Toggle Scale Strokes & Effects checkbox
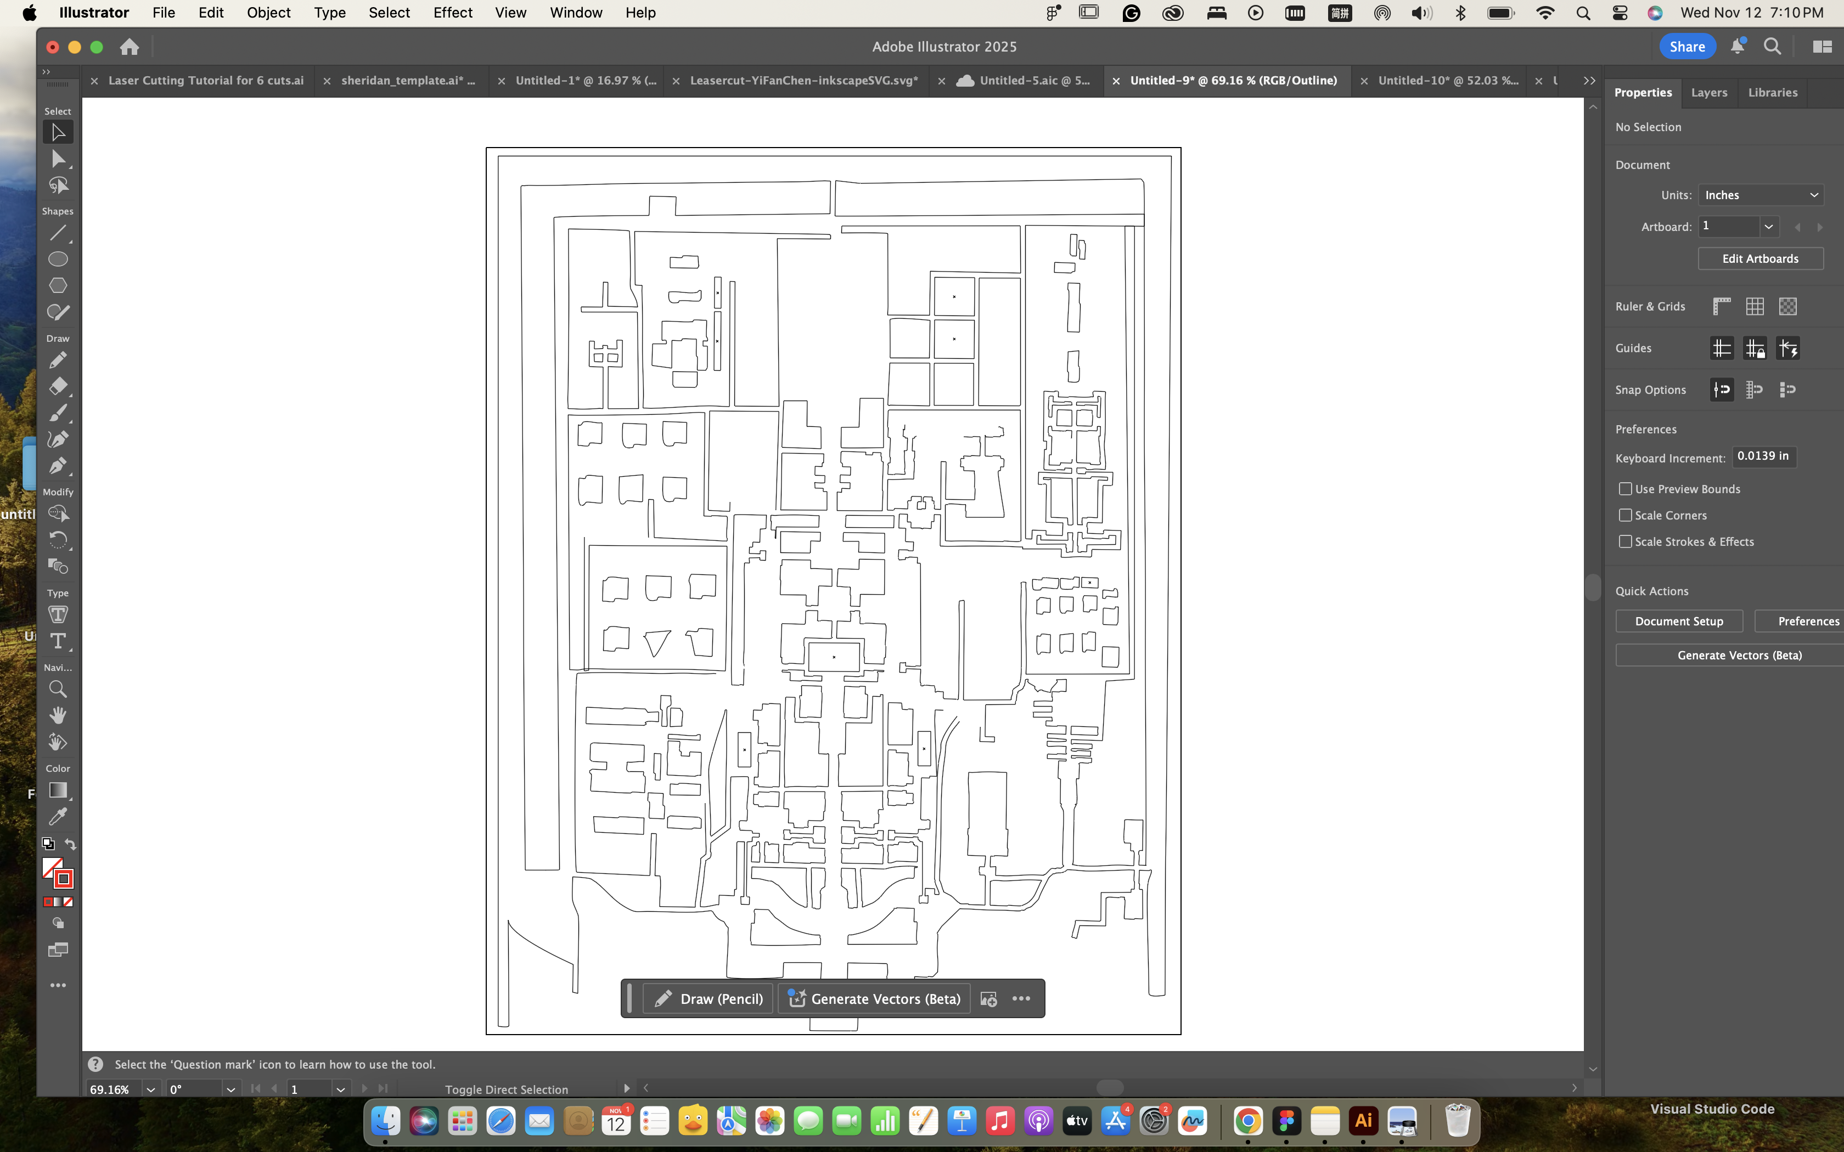1844x1152 pixels. click(x=1626, y=542)
